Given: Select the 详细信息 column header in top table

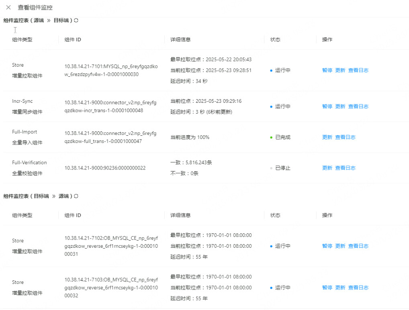Looking at the screenshot, I should click(x=180, y=40).
